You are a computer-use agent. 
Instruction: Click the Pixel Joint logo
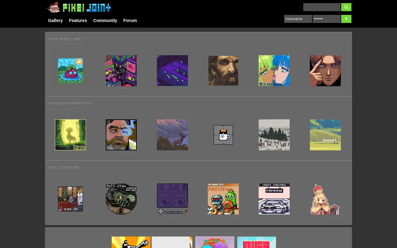click(x=79, y=7)
